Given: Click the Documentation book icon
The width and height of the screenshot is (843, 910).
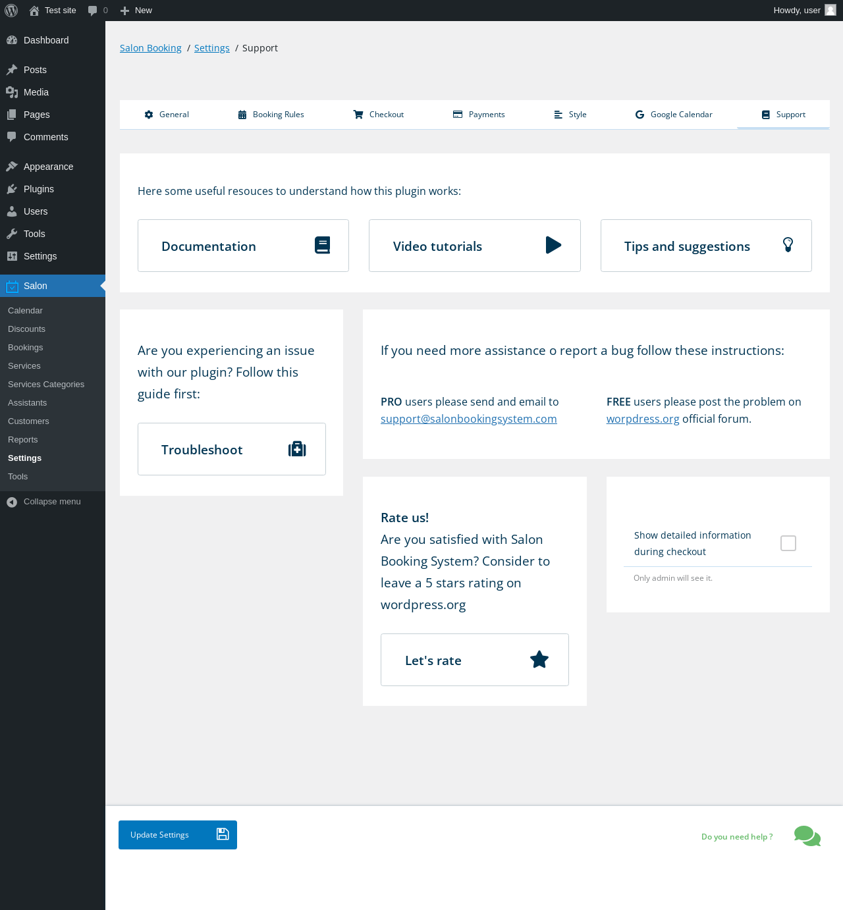Looking at the screenshot, I should point(322,246).
